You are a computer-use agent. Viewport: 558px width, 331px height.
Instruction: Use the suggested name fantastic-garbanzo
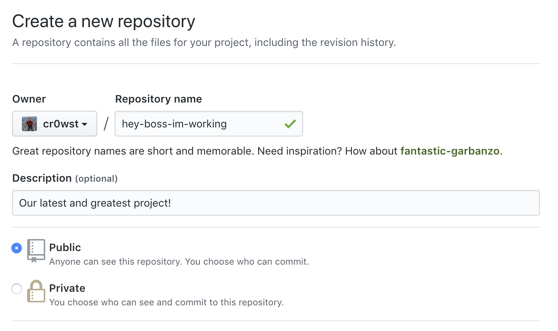(x=450, y=151)
